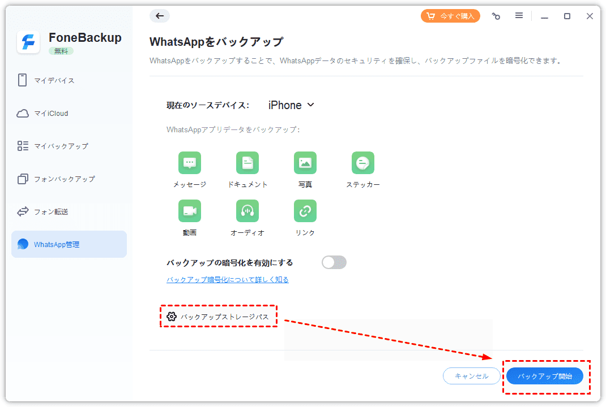
Task: Click the FoneBackup logo icon
Action: point(28,42)
